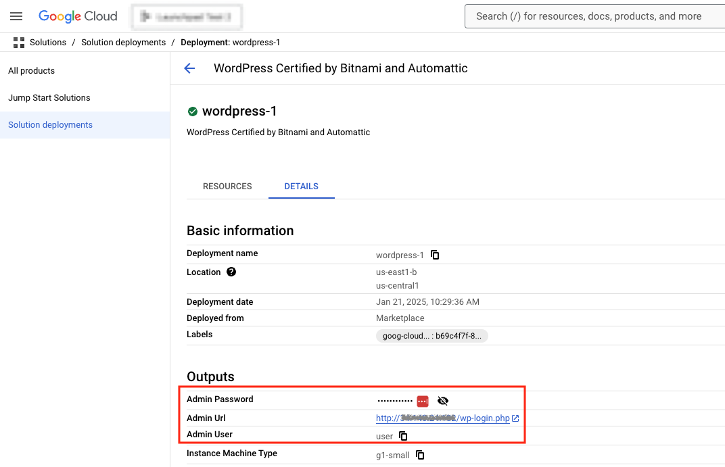Click the back arrow beside WordPress title

[189, 68]
